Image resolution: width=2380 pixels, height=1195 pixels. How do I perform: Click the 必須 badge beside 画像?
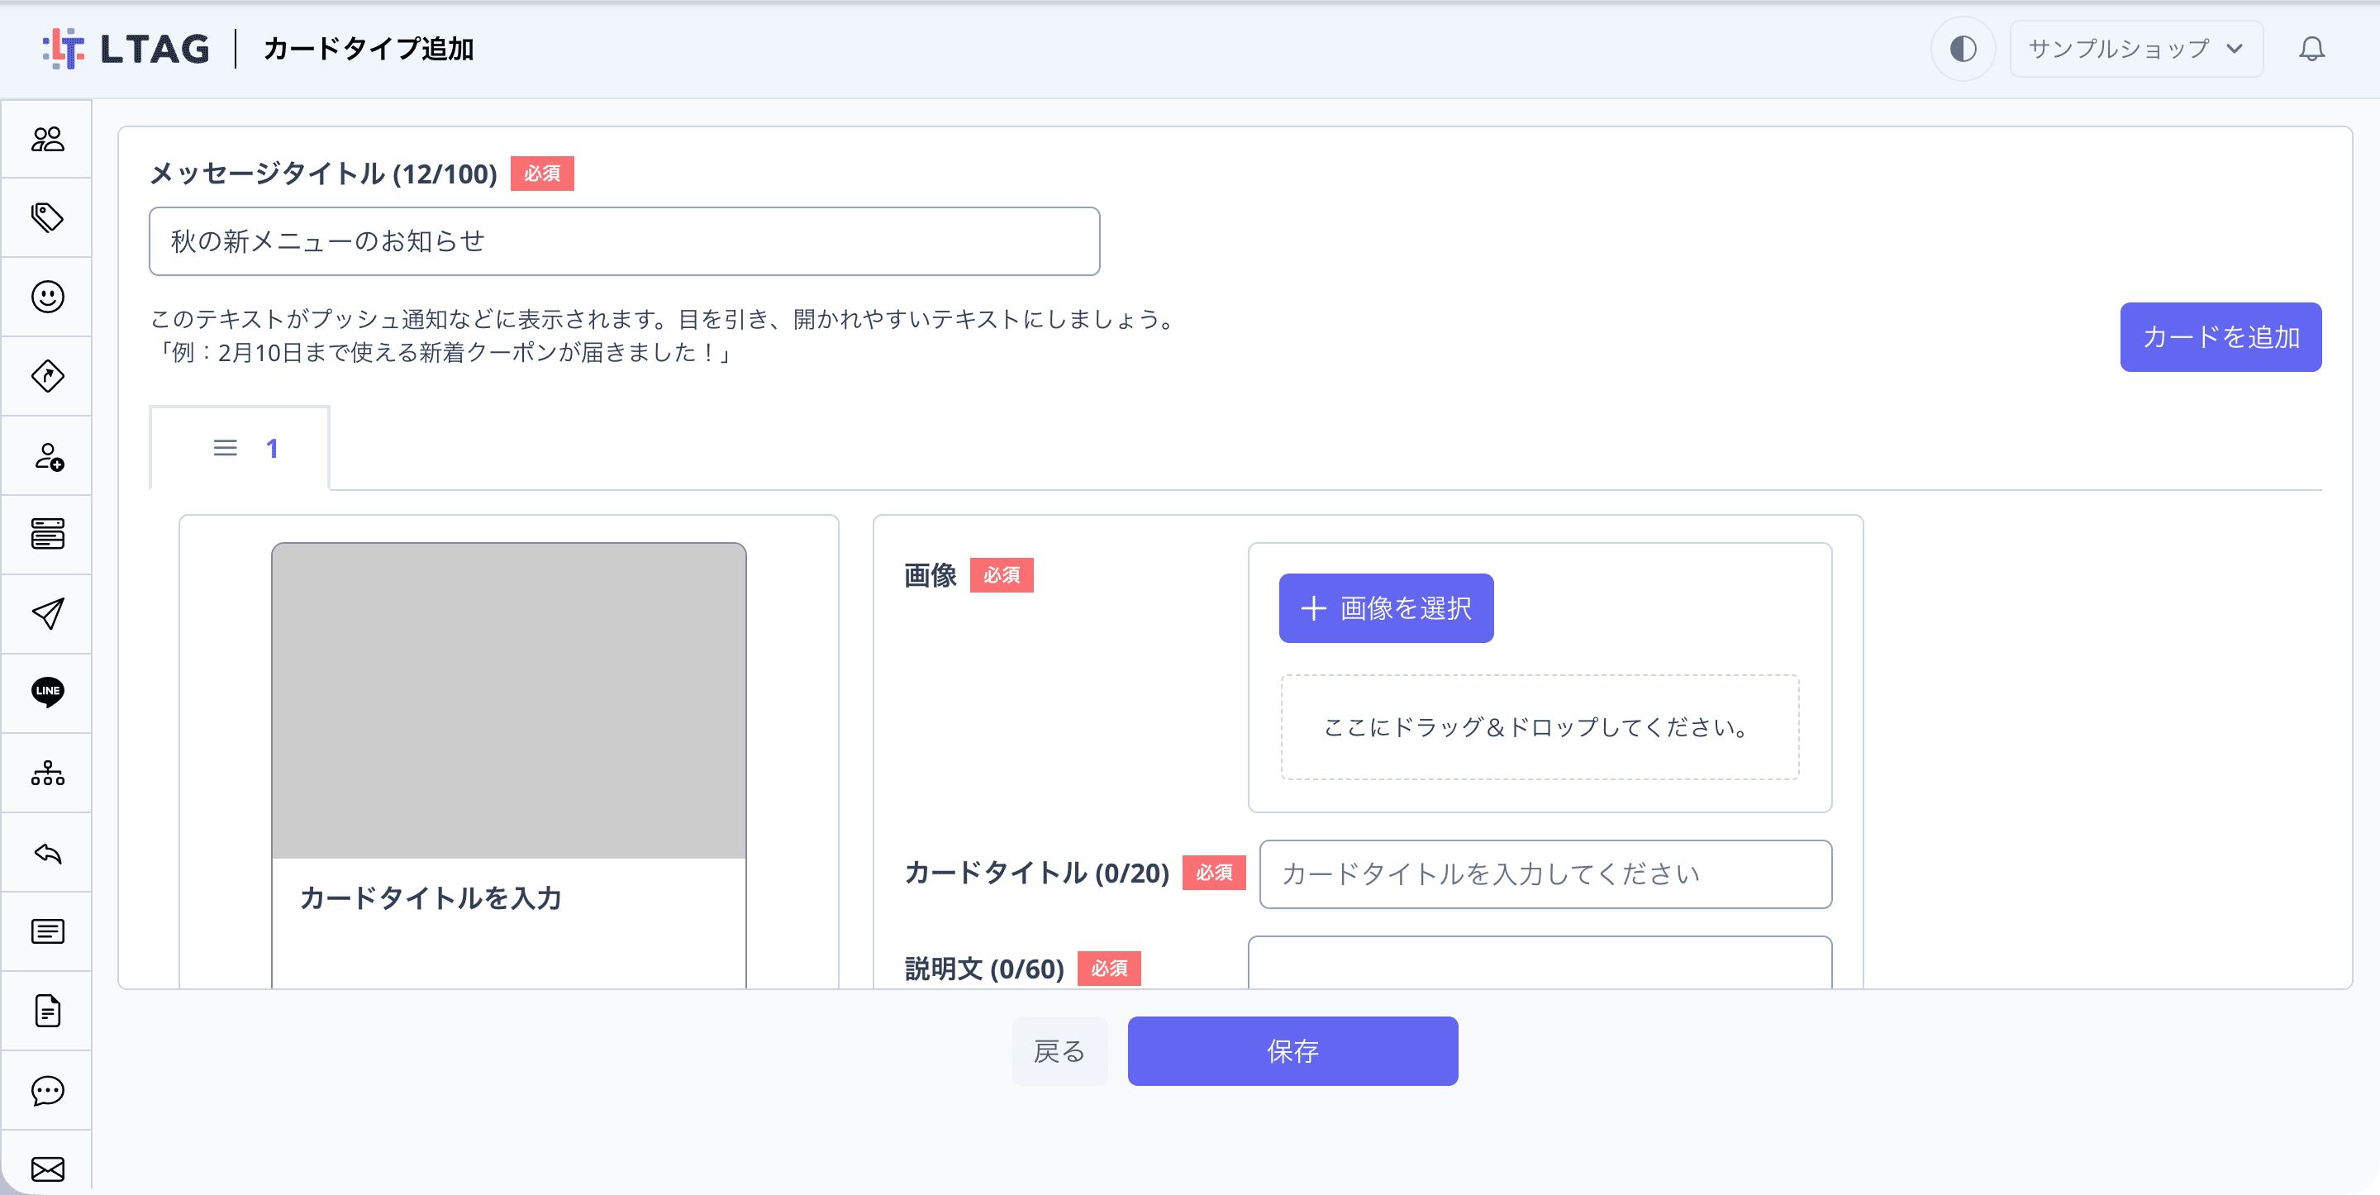pyautogui.click(x=1002, y=576)
